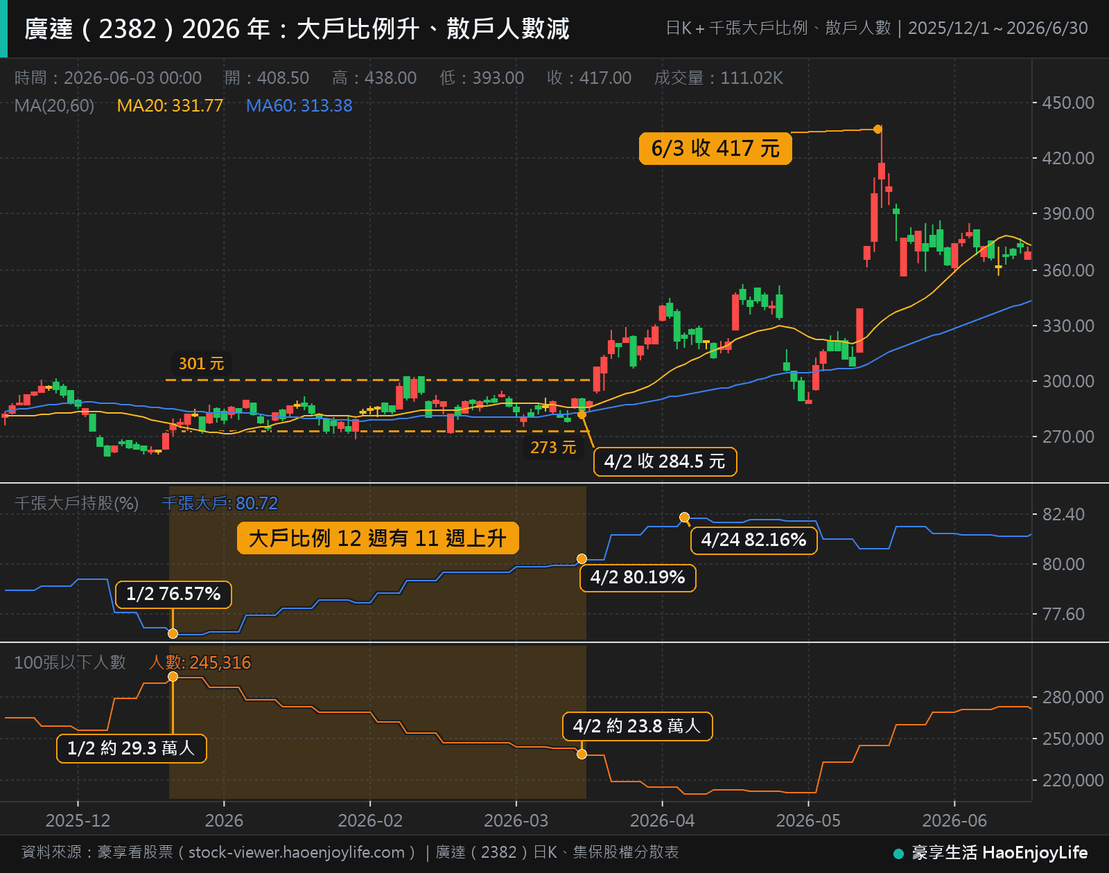Click the 收:417.00 value
Image resolution: width=1109 pixels, height=873 pixels.
(x=589, y=78)
